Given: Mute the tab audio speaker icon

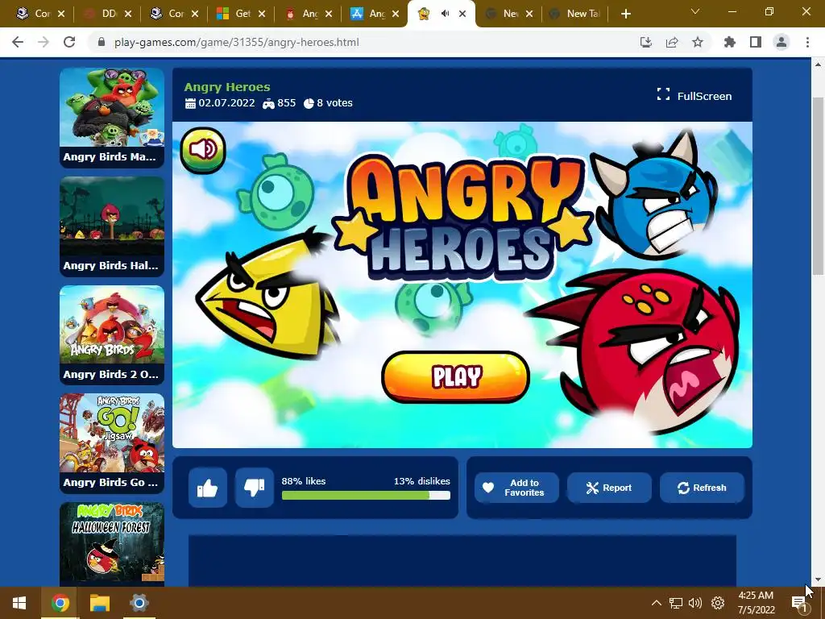Looking at the screenshot, I should pyautogui.click(x=445, y=14).
